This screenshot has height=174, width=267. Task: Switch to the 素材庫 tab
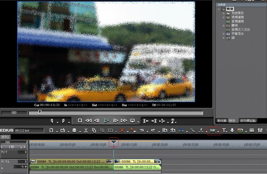pos(222,121)
